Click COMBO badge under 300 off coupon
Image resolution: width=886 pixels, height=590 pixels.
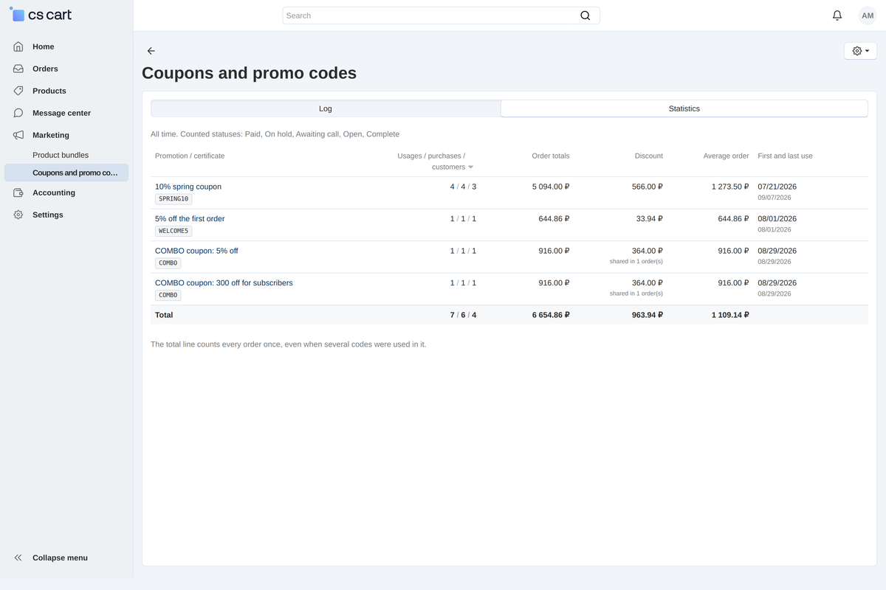pos(168,295)
